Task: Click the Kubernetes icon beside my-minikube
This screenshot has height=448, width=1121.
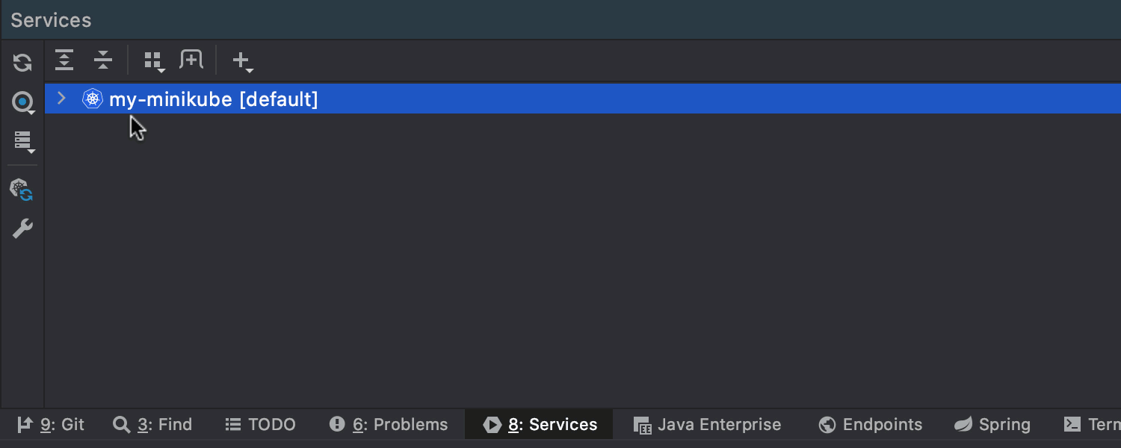Action: point(93,99)
